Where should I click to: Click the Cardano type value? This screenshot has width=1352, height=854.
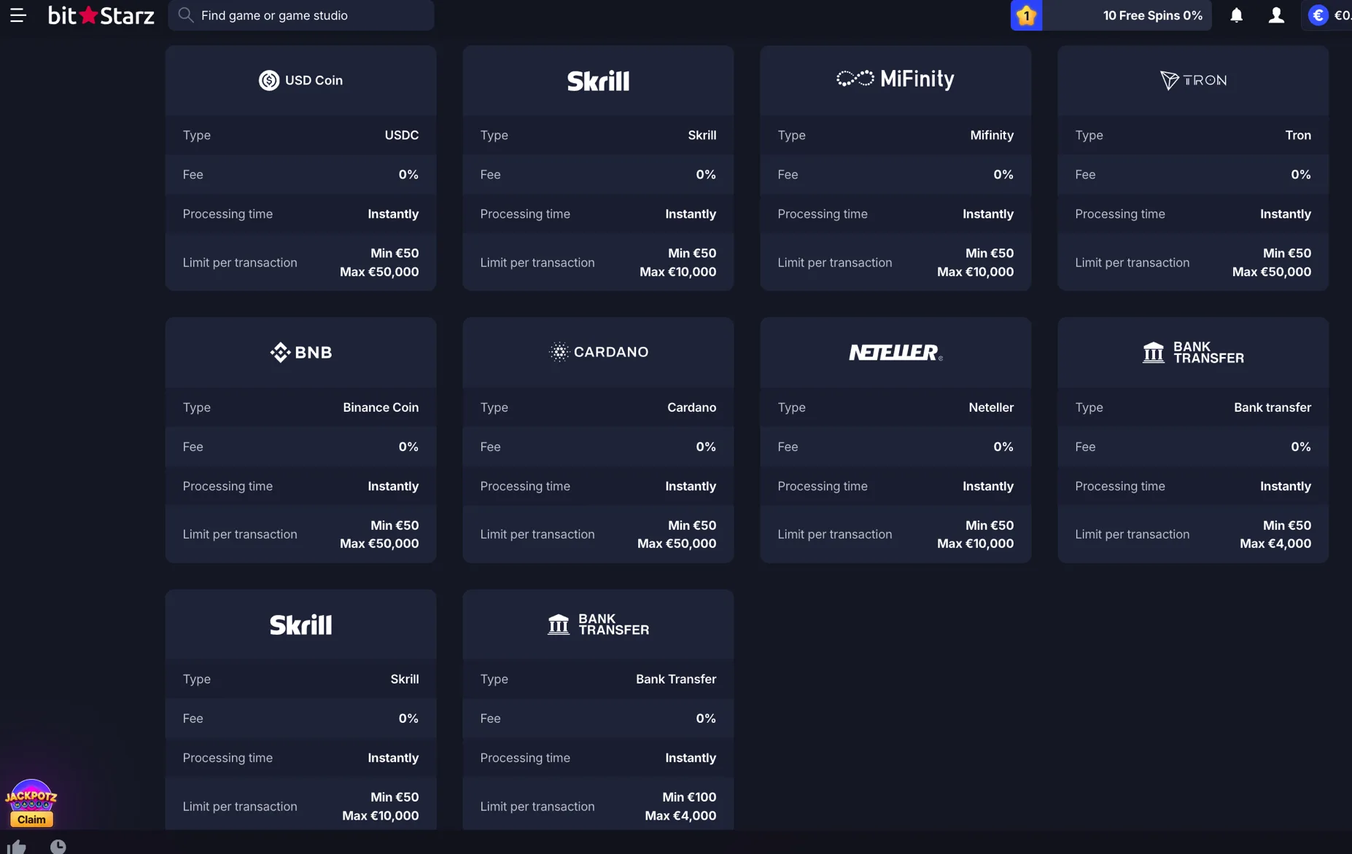click(691, 407)
